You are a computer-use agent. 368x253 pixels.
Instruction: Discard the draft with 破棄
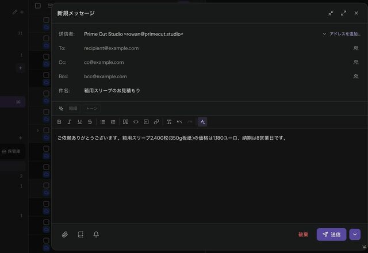(303, 235)
